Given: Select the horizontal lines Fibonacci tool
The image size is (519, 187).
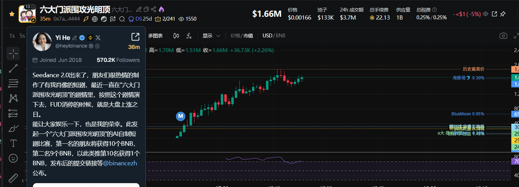Looking at the screenshot, I should click(13, 83).
